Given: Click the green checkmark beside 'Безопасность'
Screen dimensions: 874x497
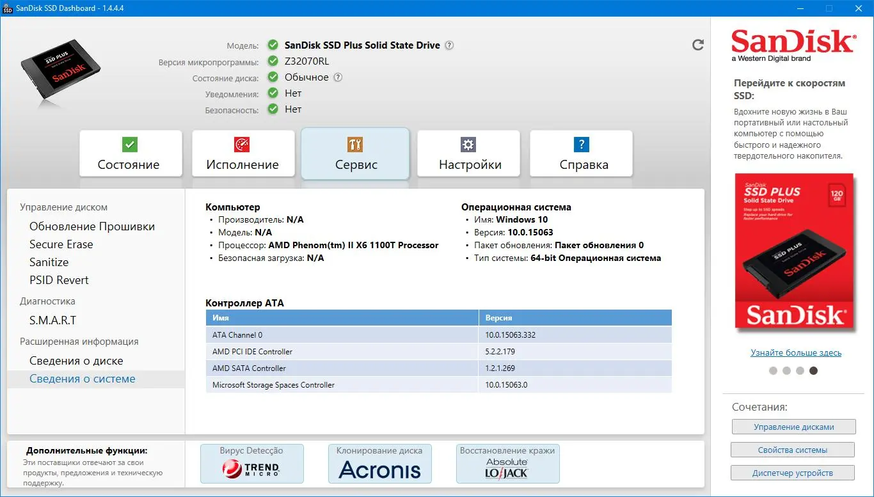Looking at the screenshot, I should click(273, 109).
